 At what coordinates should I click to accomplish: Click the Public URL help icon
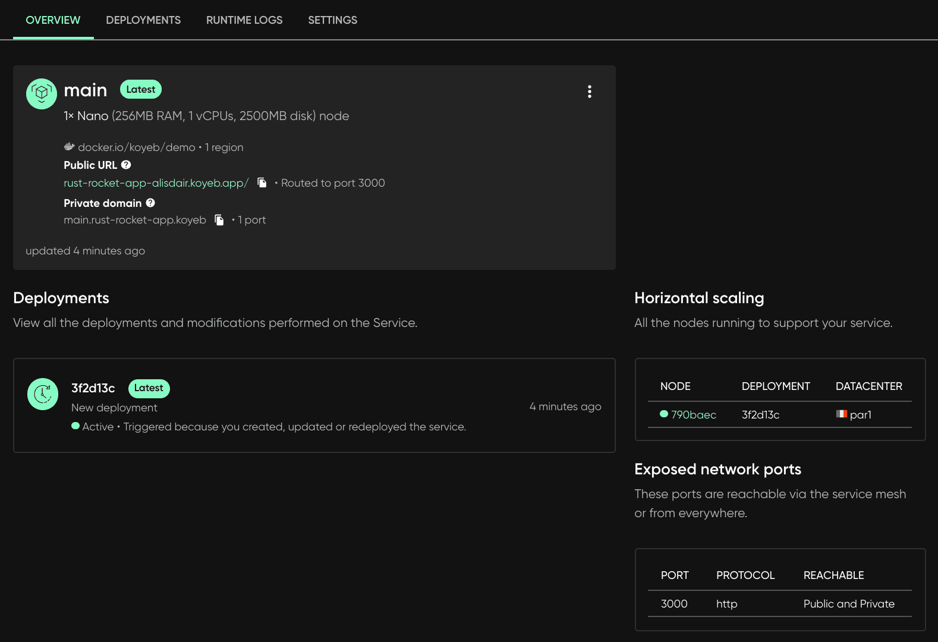point(126,165)
